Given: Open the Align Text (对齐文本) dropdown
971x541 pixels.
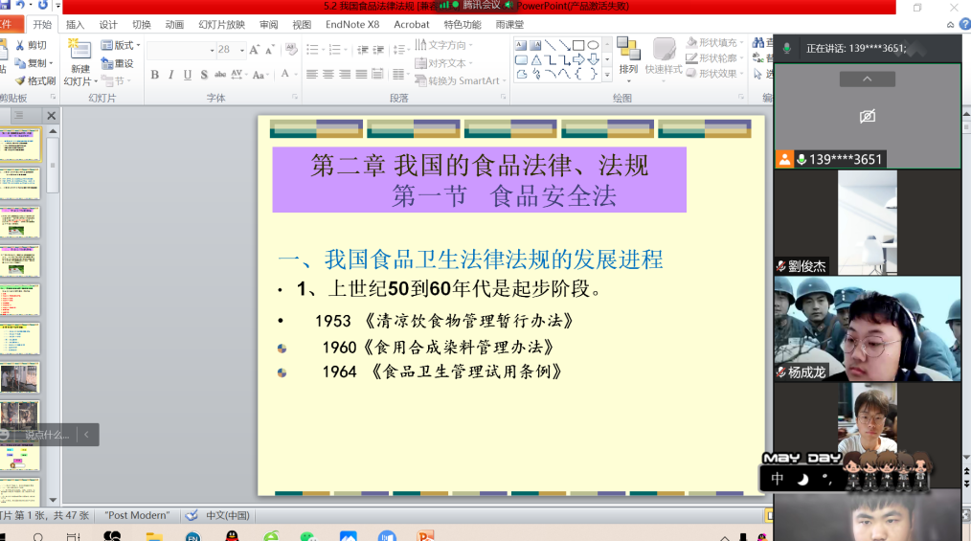Looking at the screenshot, I should point(443,63).
